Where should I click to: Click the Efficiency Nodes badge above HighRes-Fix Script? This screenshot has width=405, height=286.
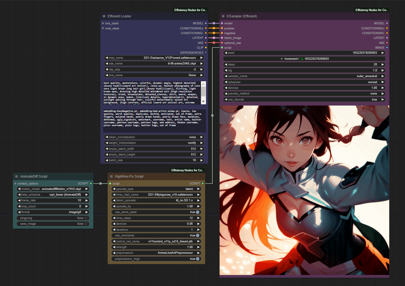(x=188, y=170)
